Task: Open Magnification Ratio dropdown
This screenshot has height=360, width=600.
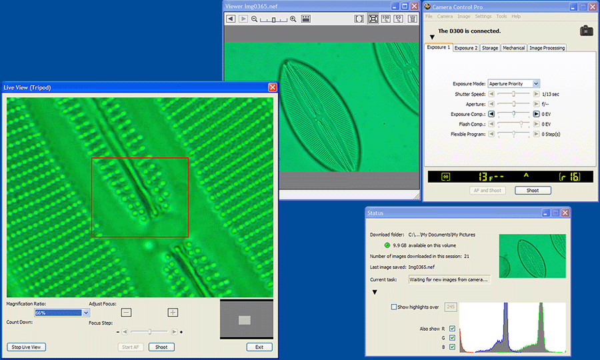Action: coord(86,313)
